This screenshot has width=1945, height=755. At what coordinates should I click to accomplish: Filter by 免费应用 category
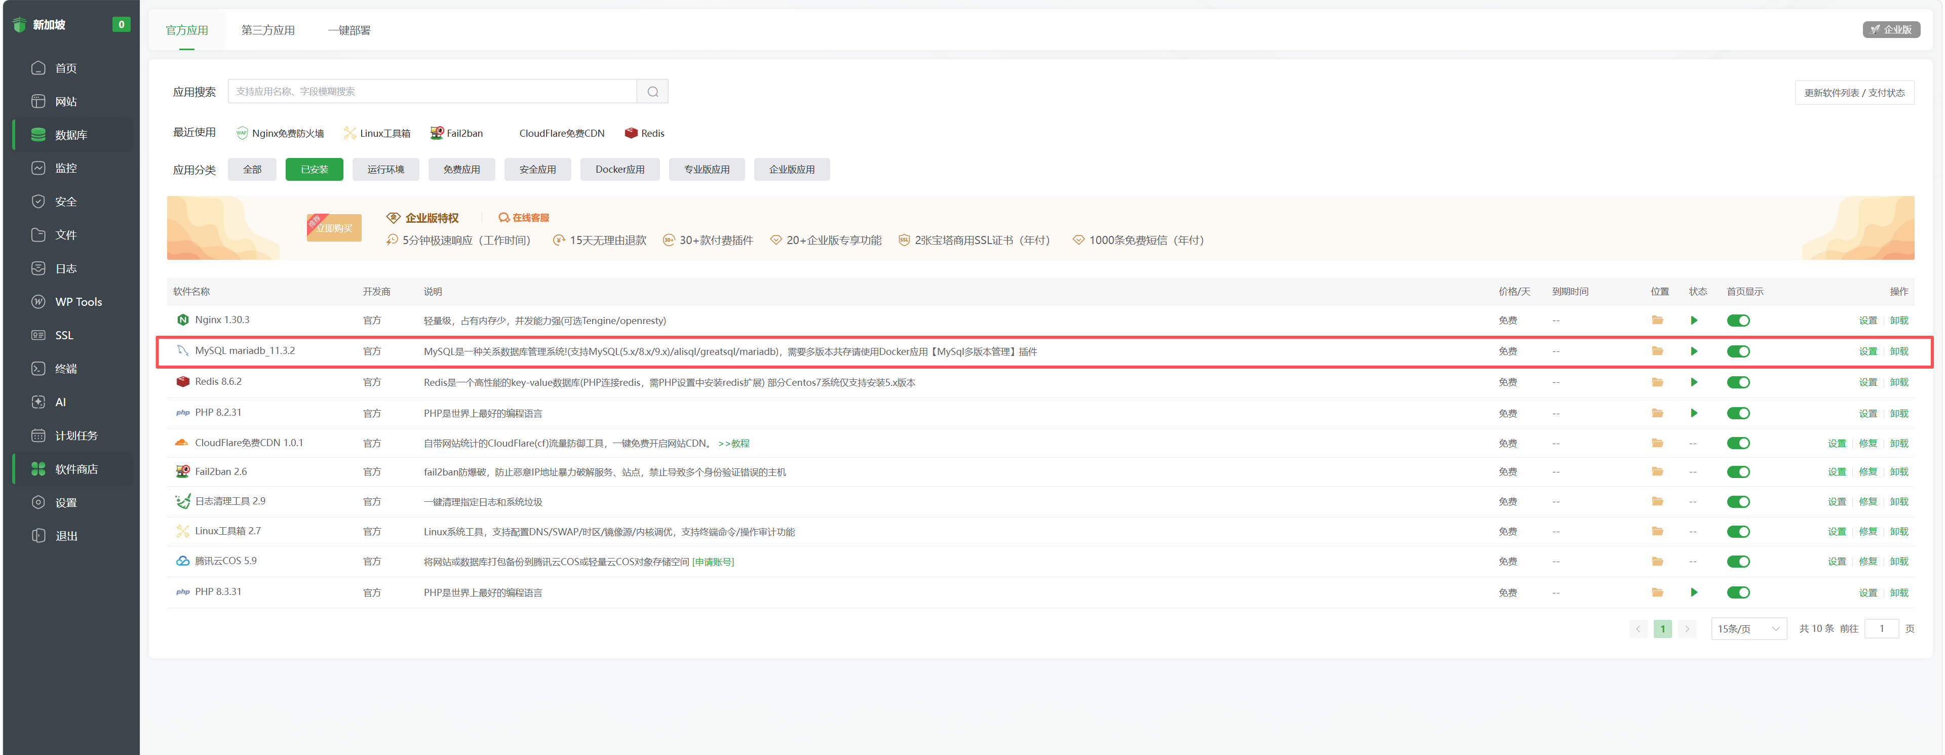tap(461, 170)
